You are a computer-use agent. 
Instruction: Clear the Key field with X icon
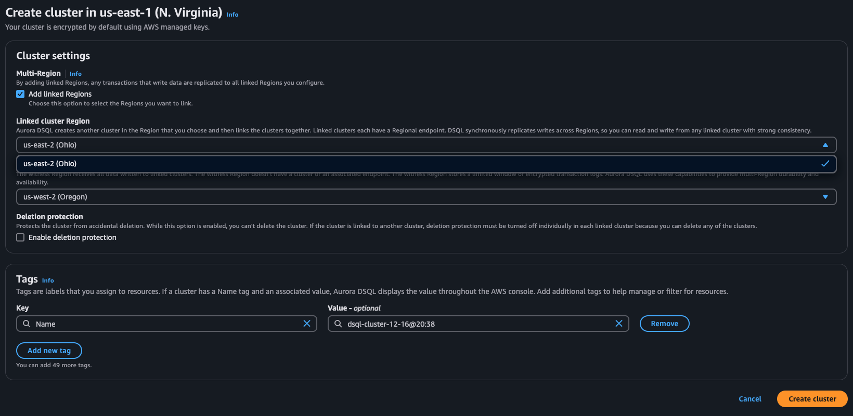point(307,324)
